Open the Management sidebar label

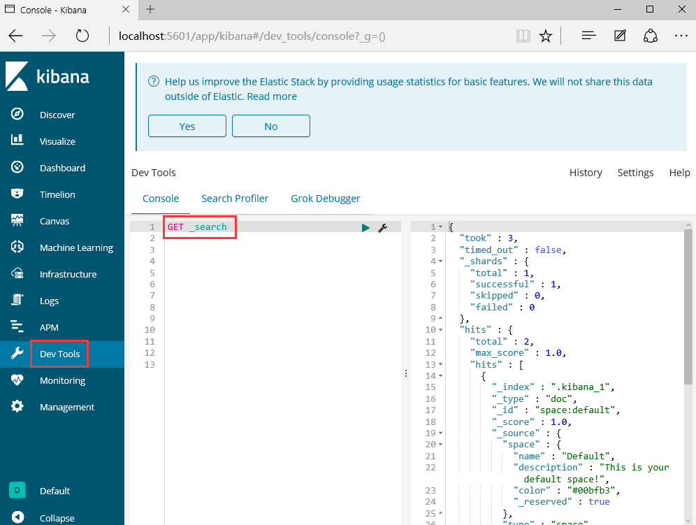click(67, 408)
